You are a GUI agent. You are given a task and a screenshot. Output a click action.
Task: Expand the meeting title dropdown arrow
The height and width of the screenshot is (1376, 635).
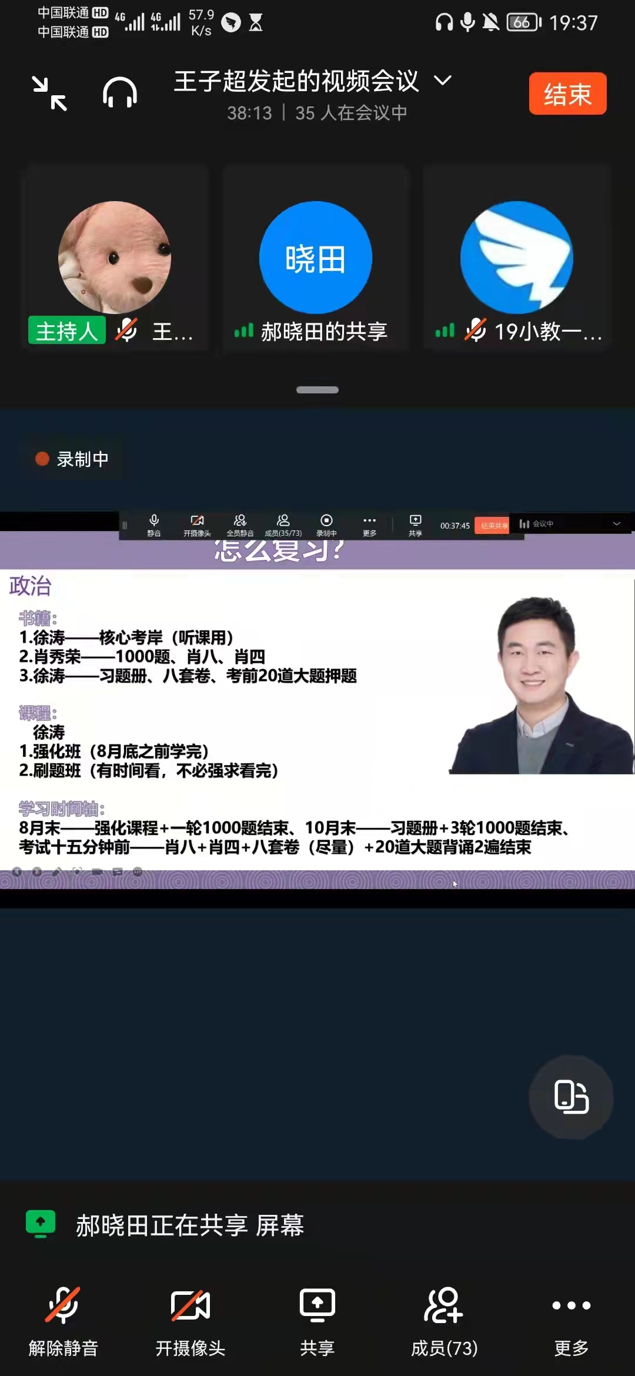click(443, 81)
